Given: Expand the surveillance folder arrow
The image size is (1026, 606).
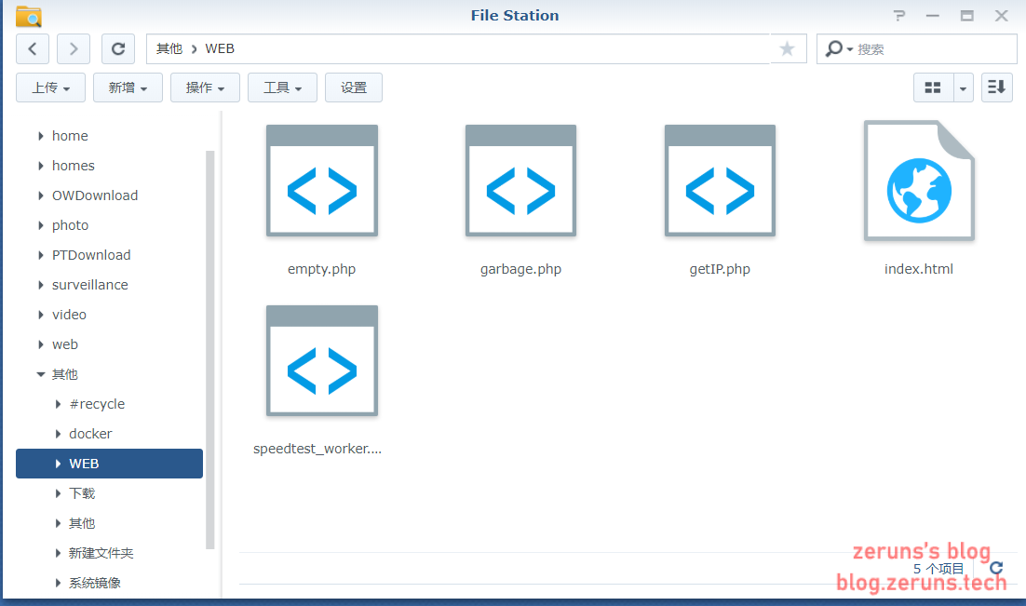Looking at the screenshot, I should click(41, 285).
